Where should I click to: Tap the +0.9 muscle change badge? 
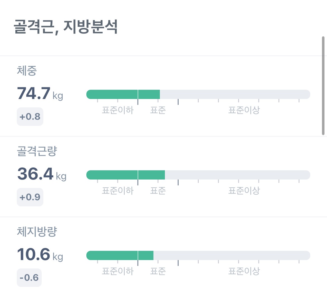pyautogui.click(x=30, y=197)
